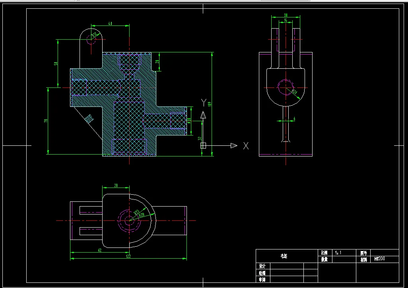Click the 图号 label in title block
This screenshot has height=288, width=408.
[x=363, y=253]
